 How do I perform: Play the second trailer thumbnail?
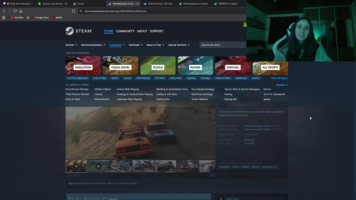coord(98,166)
